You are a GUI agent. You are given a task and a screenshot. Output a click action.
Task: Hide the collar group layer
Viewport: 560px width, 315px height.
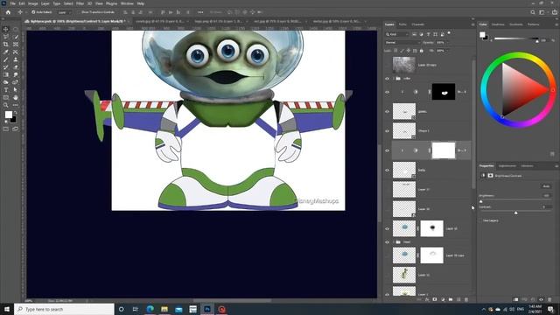pyautogui.click(x=387, y=79)
